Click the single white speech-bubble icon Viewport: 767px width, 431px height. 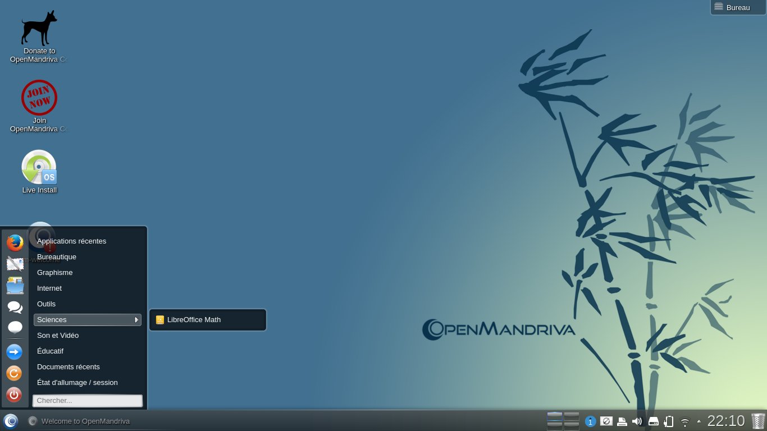point(15,328)
